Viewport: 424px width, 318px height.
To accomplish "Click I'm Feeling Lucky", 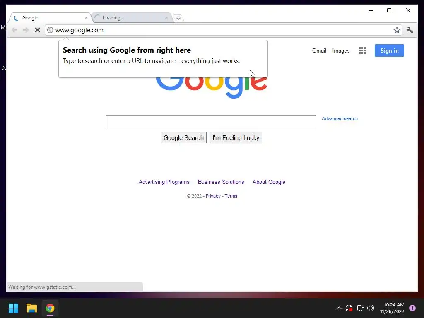I will coord(236,138).
